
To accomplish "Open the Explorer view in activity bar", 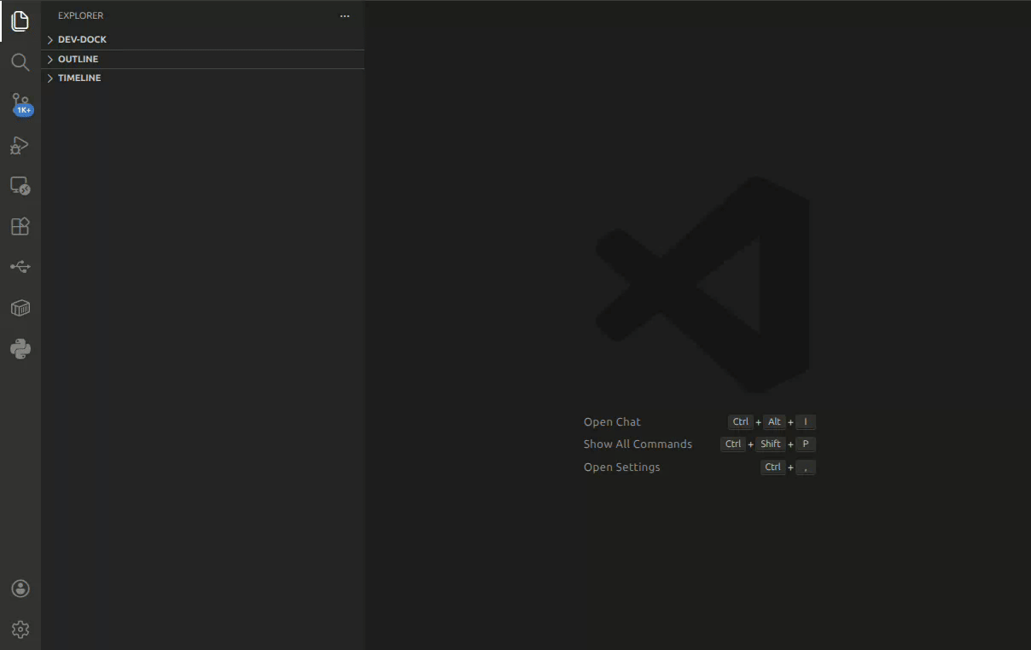I will coord(20,21).
